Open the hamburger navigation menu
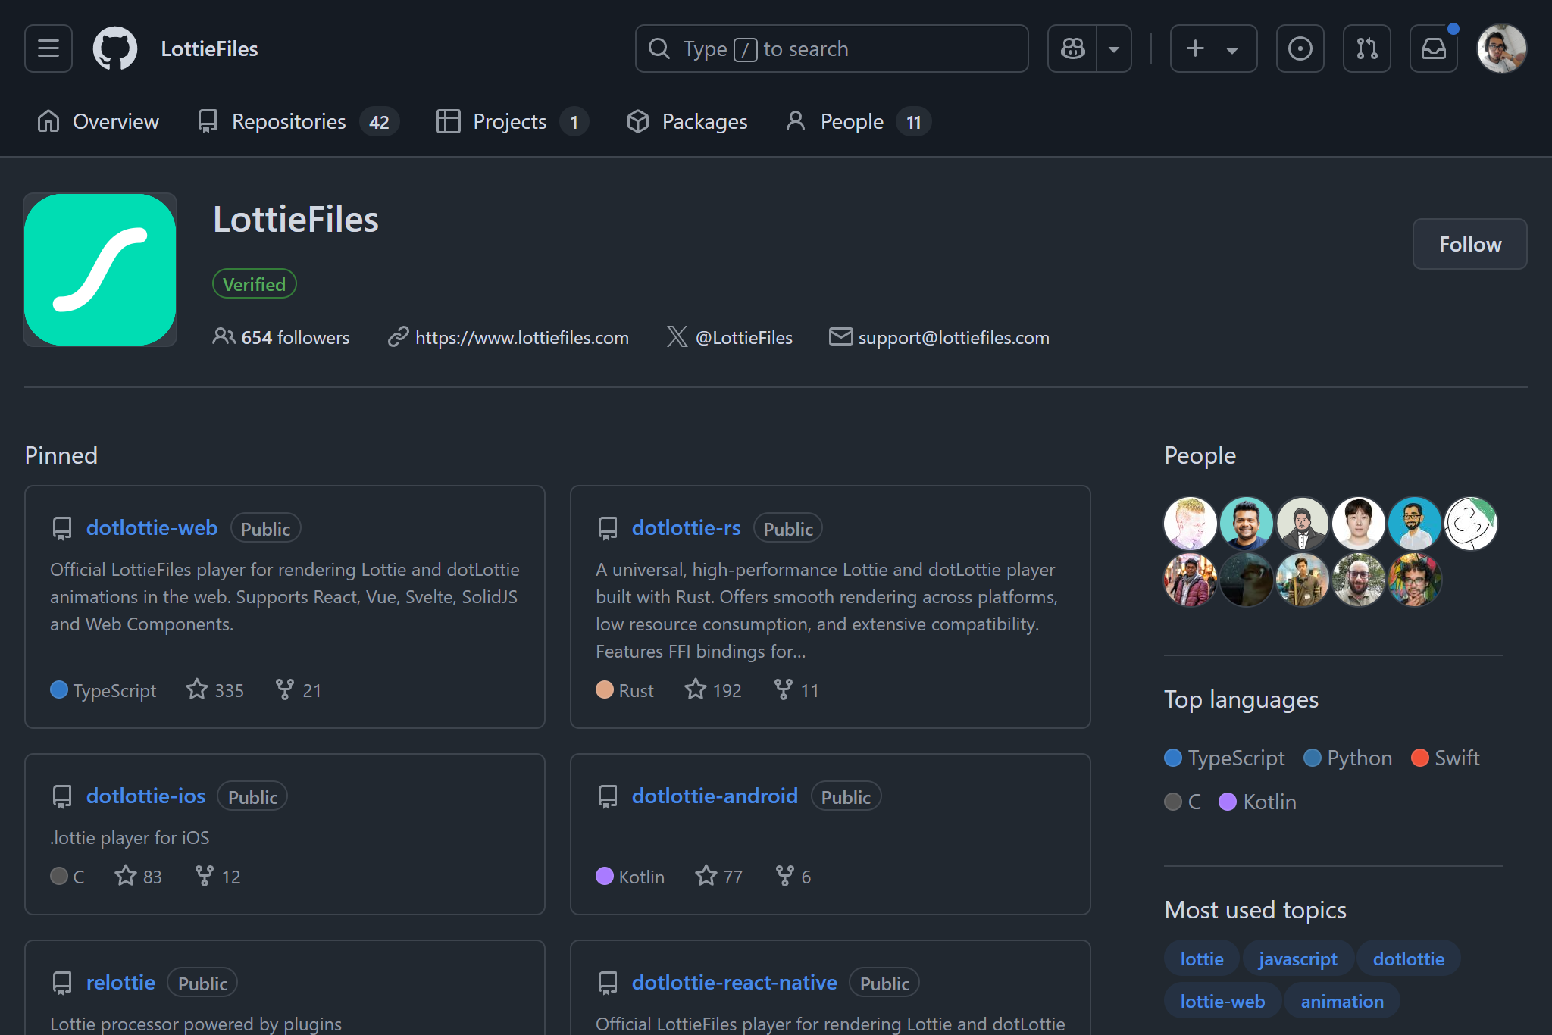This screenshot has width=1552, height=1035. tap(48, 48)
